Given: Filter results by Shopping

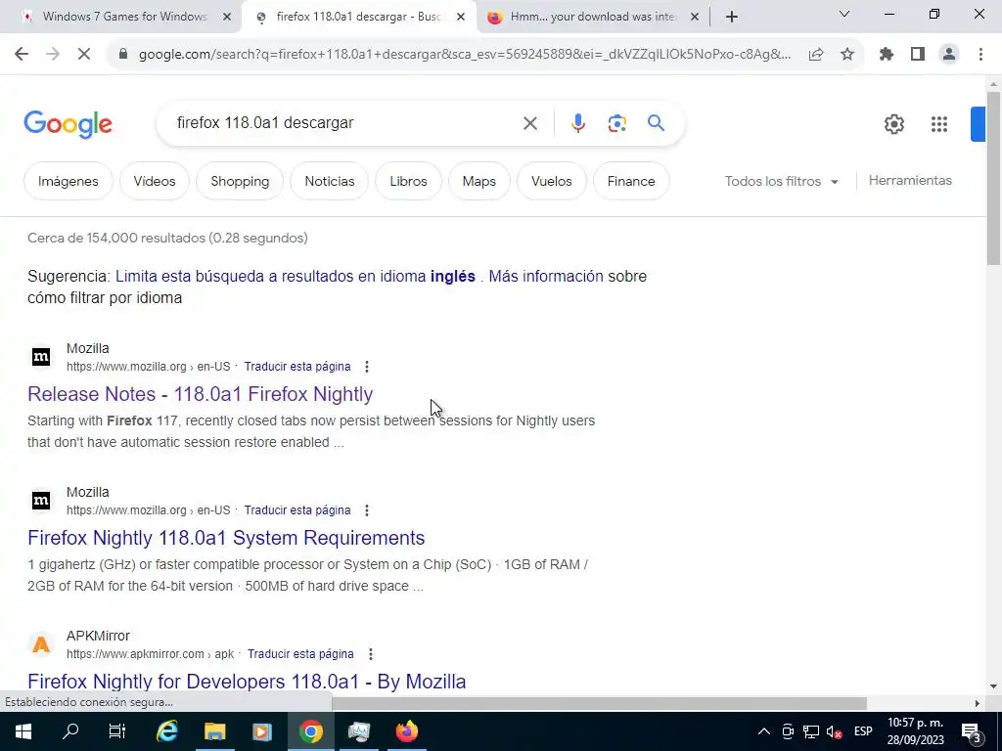Looking at the screenshot, I should click(x=240, y=181).
